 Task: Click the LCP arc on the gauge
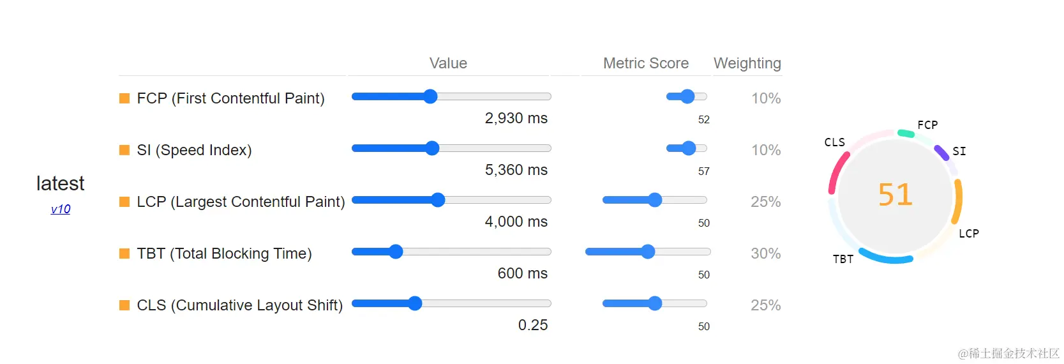(x=958, y=201)
